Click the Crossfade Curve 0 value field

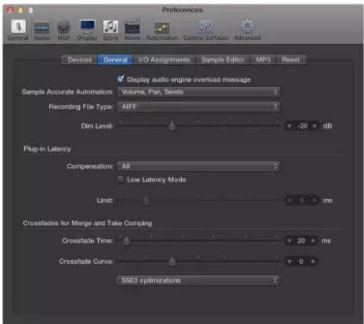301,261
